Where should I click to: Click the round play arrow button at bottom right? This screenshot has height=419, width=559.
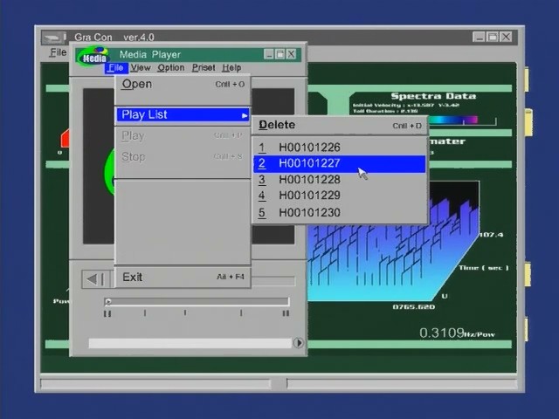(x=298, y=343)
